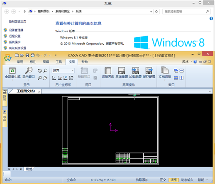215x184 pixels.
Task: Click the cascade windows icon in 窗口 group
Action: (176, 71)
